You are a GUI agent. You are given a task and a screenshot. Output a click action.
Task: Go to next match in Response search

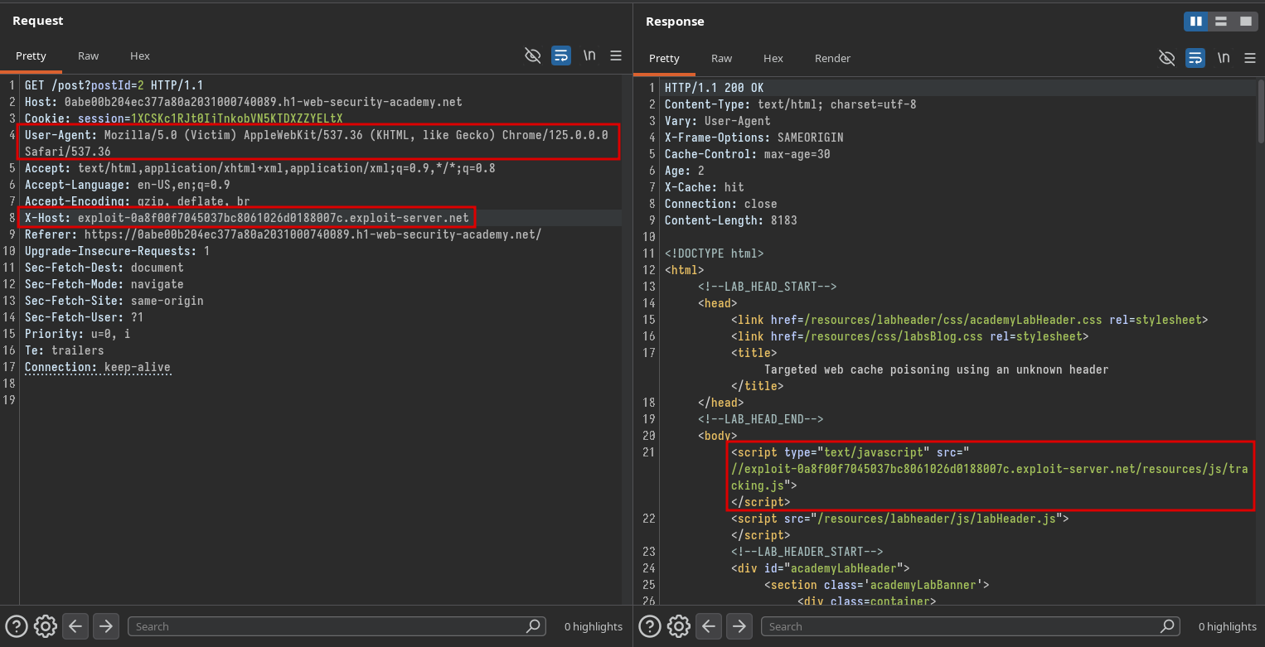click(739, 626)
